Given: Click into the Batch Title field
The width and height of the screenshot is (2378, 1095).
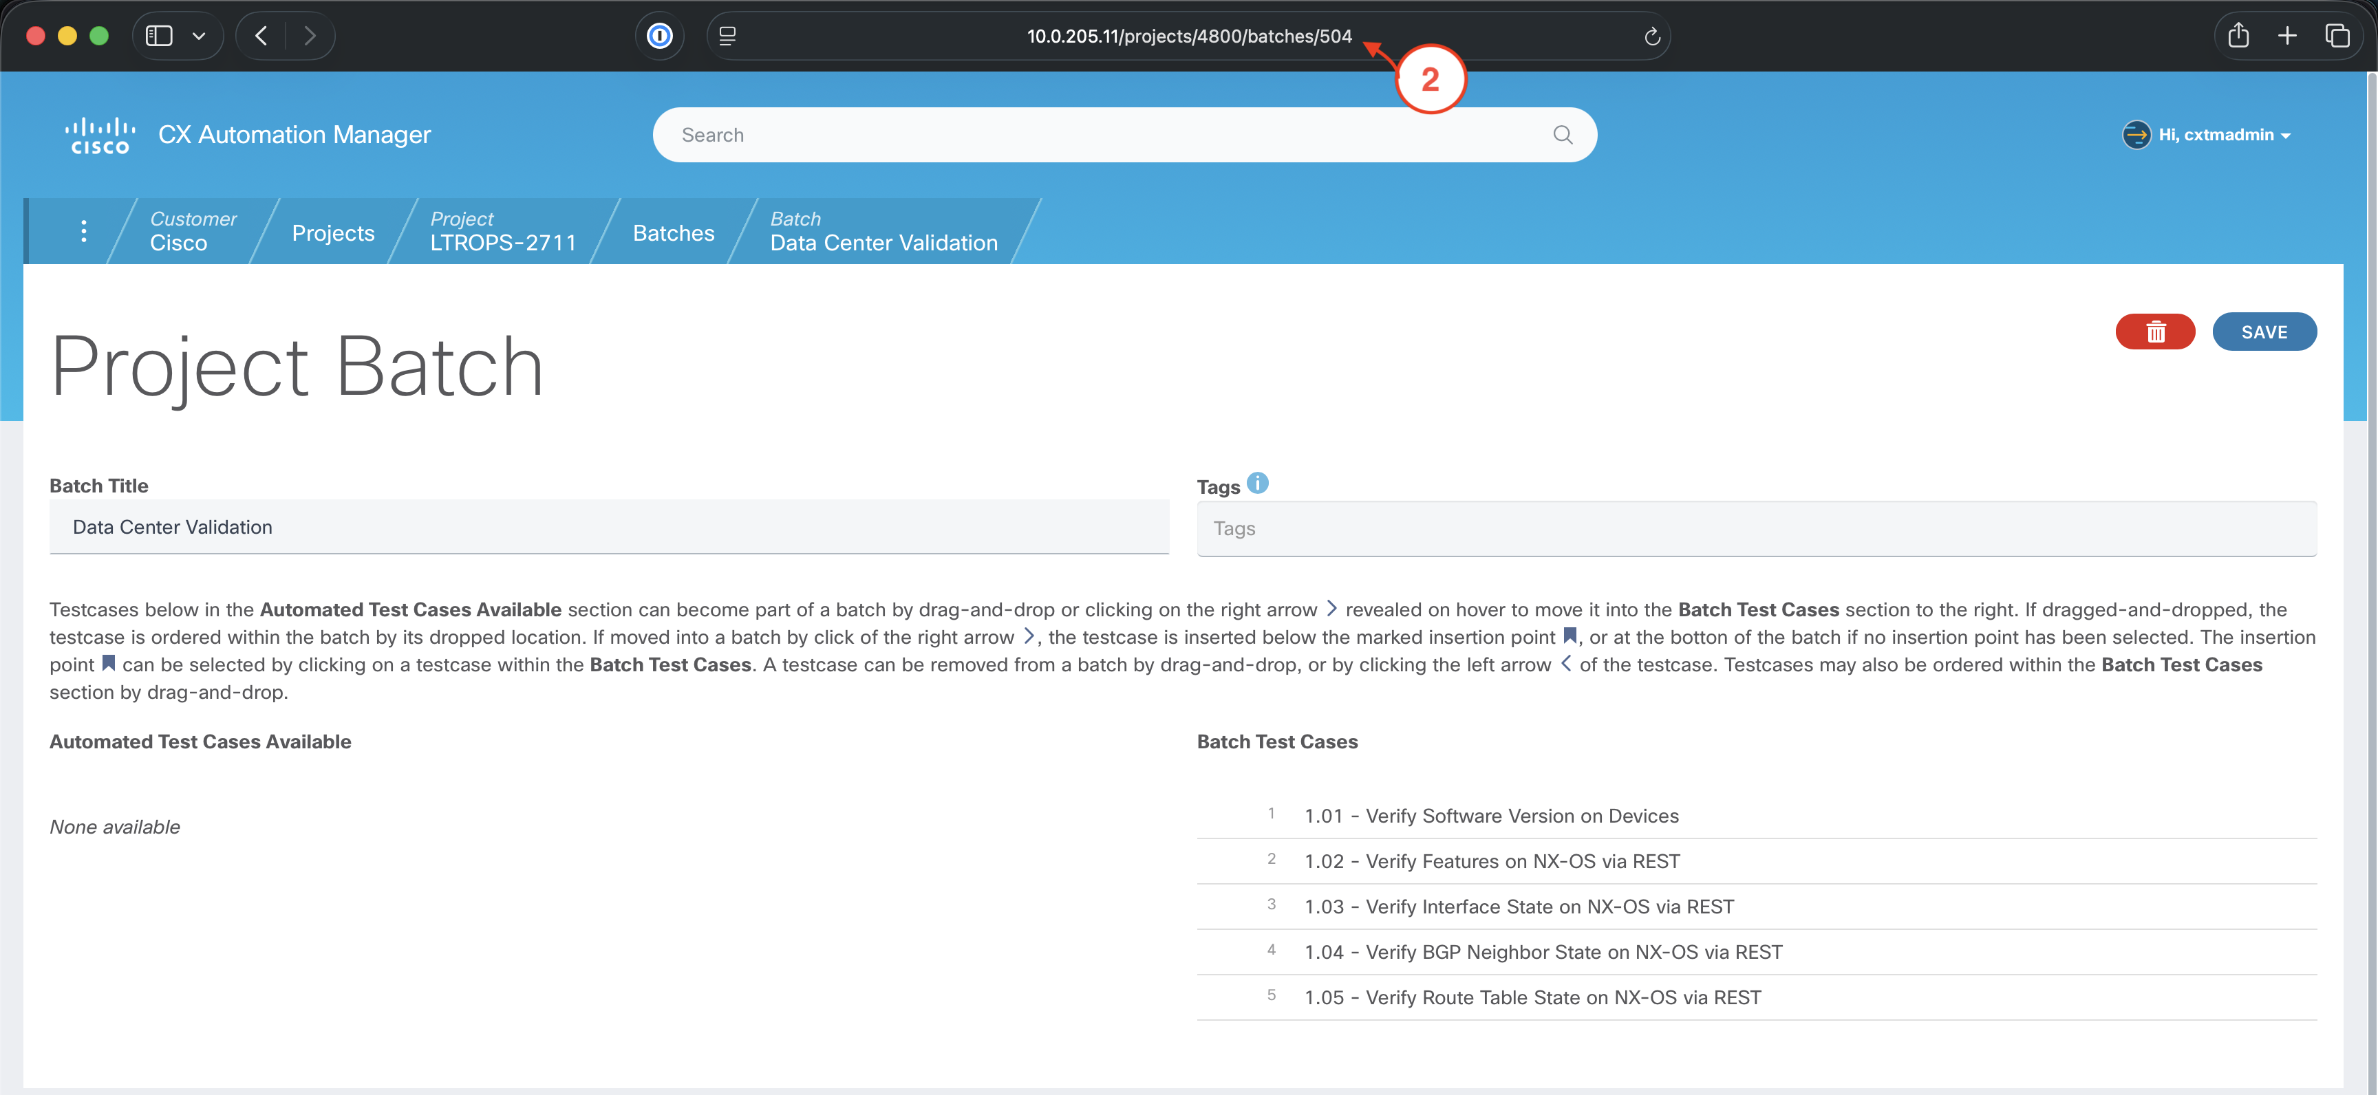Looking at the screenshot, I should pos(608,528).
